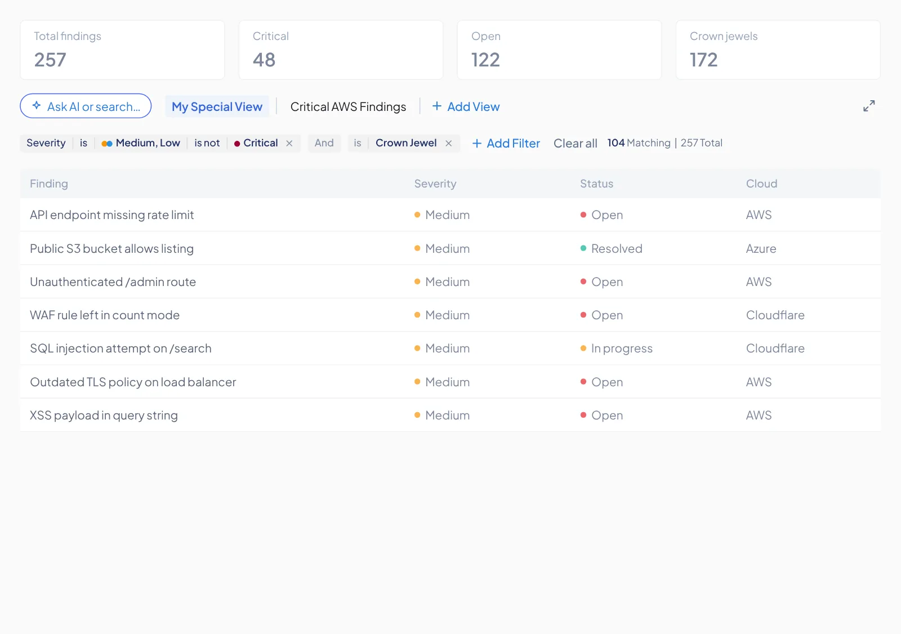Open 'Public S3 bucket allows listing' finding
Viewport: 901px width, 634px height.
450,248
